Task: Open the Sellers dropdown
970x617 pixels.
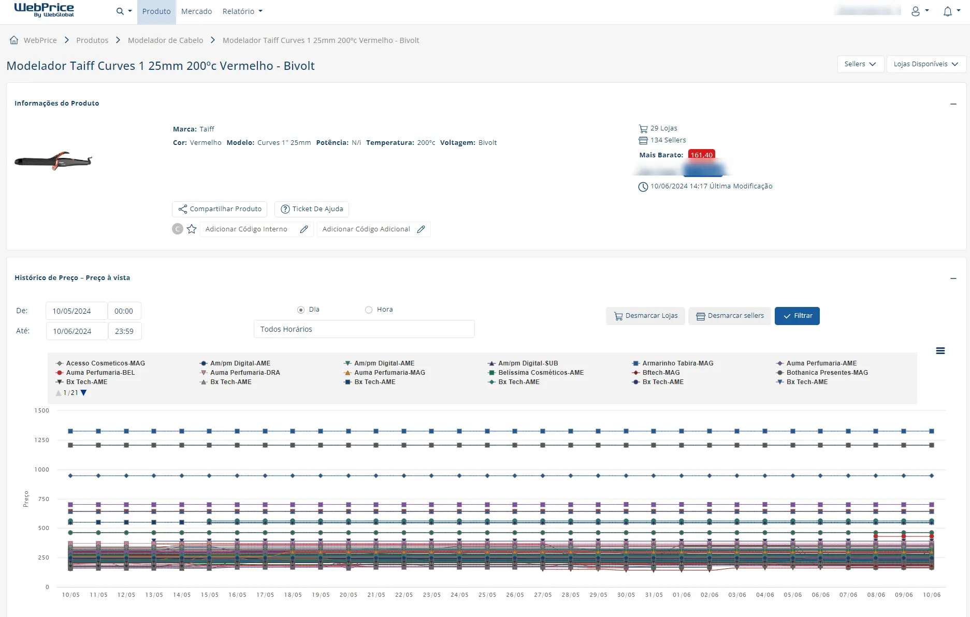Action: 860,64
